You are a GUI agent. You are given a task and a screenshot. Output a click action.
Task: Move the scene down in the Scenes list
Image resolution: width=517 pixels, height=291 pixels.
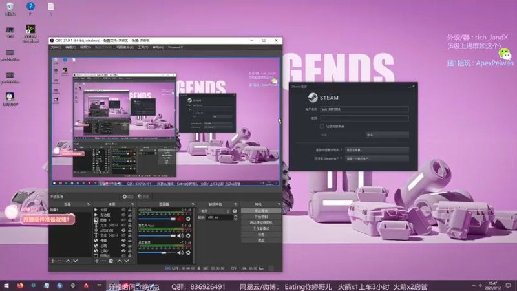[x=75, y=261]
